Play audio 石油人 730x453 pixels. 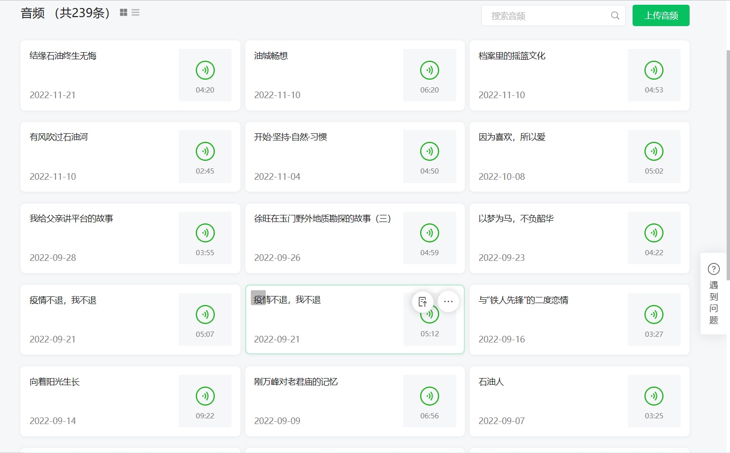[654, 396]
